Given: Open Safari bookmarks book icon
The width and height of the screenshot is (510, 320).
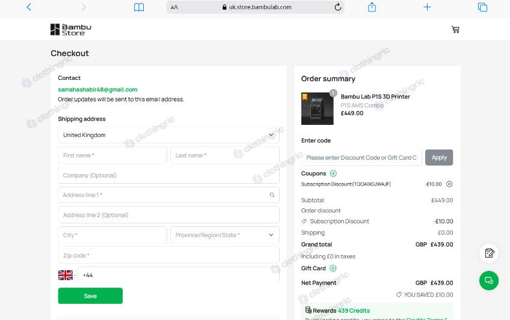Looking at the screenshot, I should [x=139, y=7].
